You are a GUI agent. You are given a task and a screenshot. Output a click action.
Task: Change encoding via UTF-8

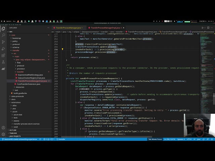tap(189, 139)
